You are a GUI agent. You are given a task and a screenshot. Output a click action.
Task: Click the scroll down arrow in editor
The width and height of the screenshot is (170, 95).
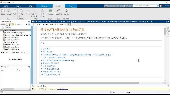click(165, 80)
